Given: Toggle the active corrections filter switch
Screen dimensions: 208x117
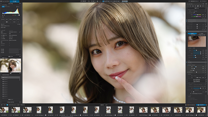Looking at the screenshot, I should click(x=206, y=4).
